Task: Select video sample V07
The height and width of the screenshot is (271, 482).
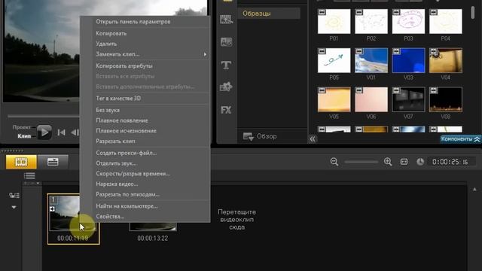Action: [x=408, y=99]
